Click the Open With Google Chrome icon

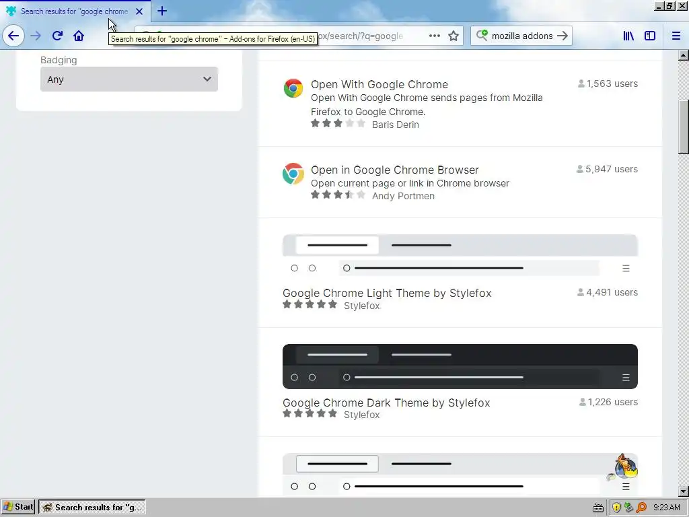[x=293, y=88]
